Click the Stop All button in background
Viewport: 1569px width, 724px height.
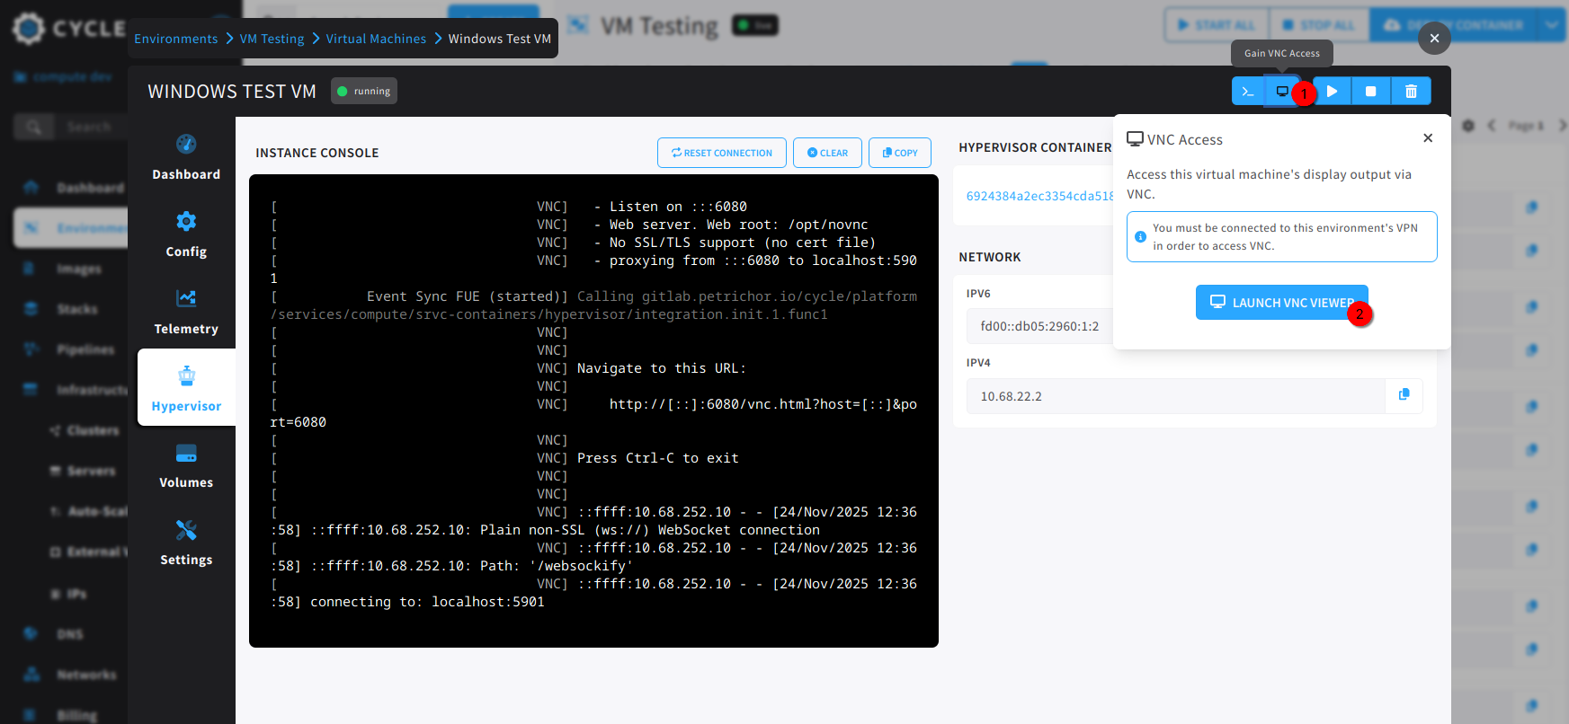[x=1319, y=25]
